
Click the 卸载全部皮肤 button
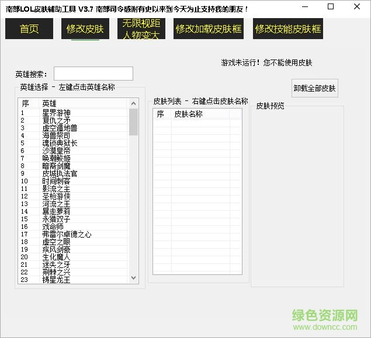pos(315,89)
